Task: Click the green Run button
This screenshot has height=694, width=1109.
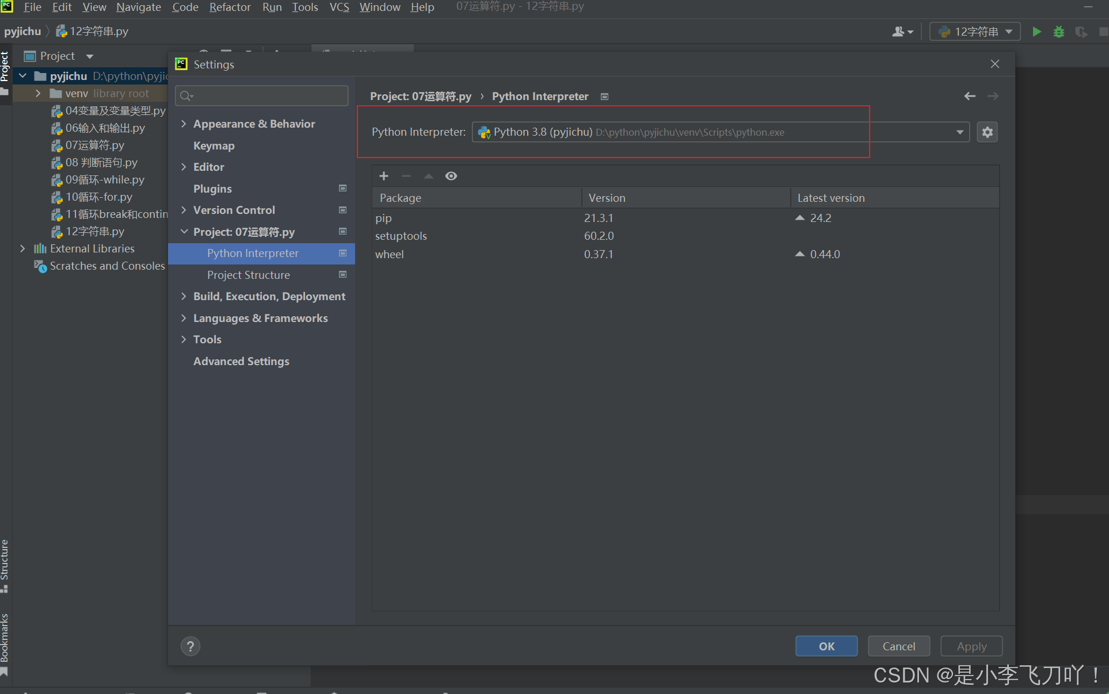Action: click(x=1036, y=32)
